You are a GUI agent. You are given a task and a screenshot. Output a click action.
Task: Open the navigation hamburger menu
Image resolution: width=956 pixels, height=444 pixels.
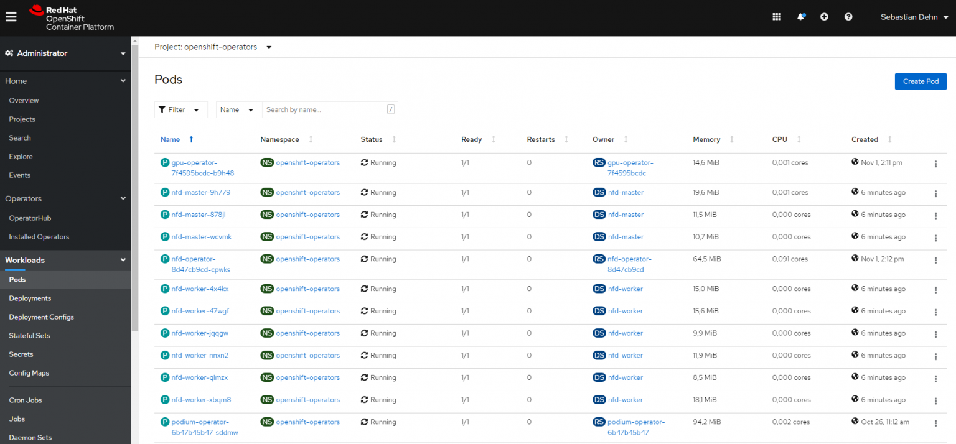[11, 17]
